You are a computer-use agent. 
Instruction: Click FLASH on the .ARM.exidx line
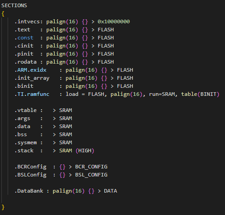[125, 70]
